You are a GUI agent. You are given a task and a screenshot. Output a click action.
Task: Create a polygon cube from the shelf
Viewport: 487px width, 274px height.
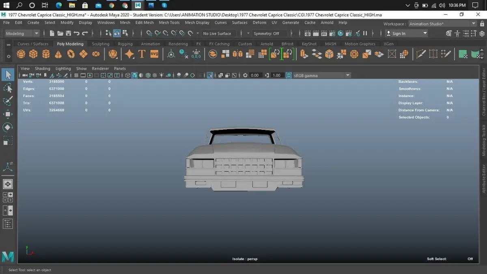33,54
